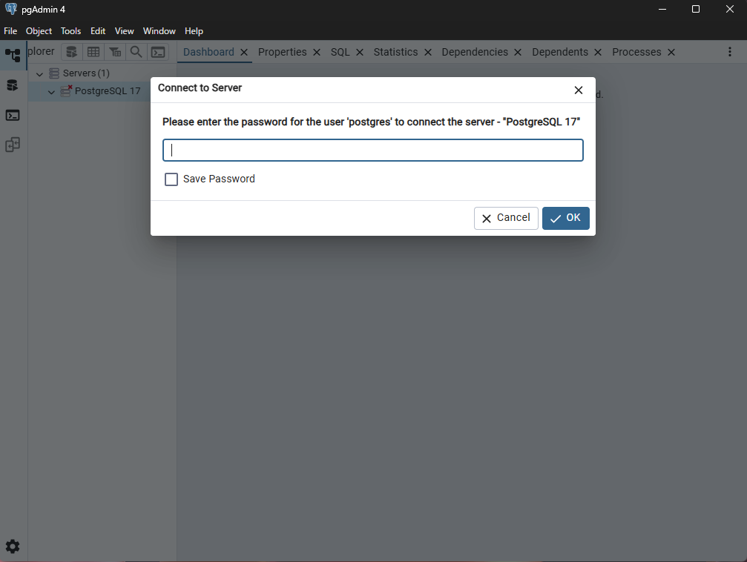The width and height of the screenshot is (747, 562).
Task: Open the Tools menu
Action: point(70,31)
